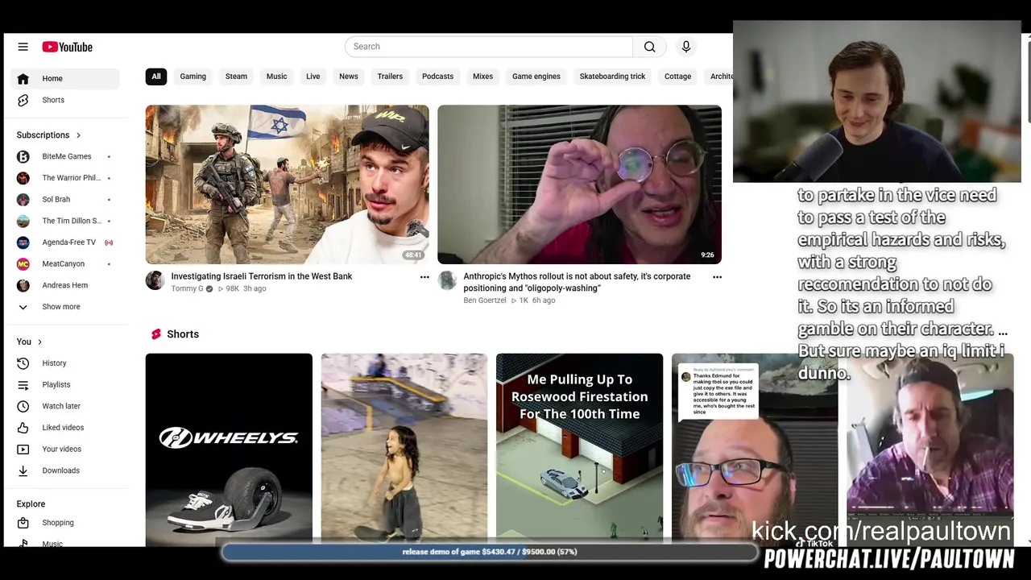This screenshot has width=1031, height=580.
Task: Select the Music filter chip
Action: [x=276, y=77]
